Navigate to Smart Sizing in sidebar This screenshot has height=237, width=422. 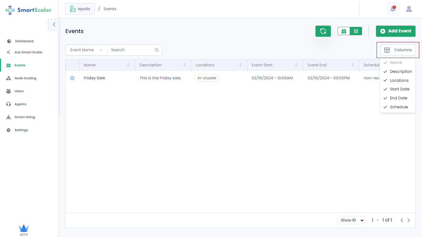pyautogui.click(x=24, y=117)
